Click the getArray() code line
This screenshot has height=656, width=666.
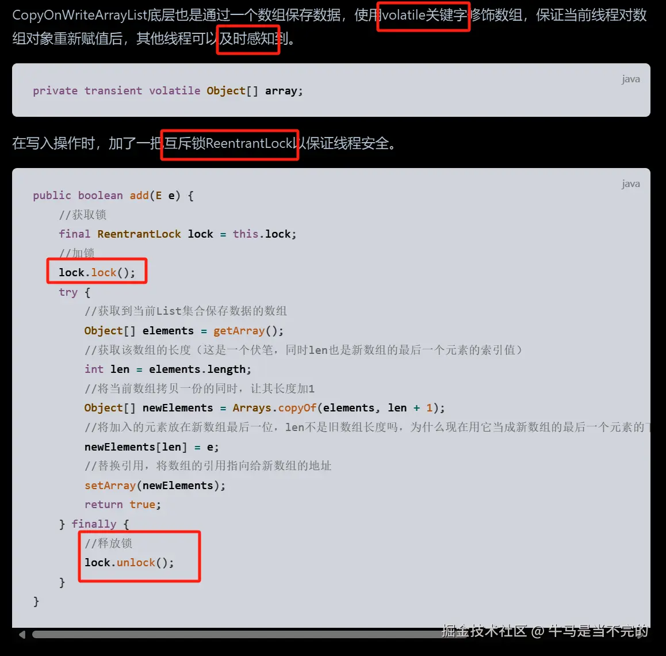184,330
